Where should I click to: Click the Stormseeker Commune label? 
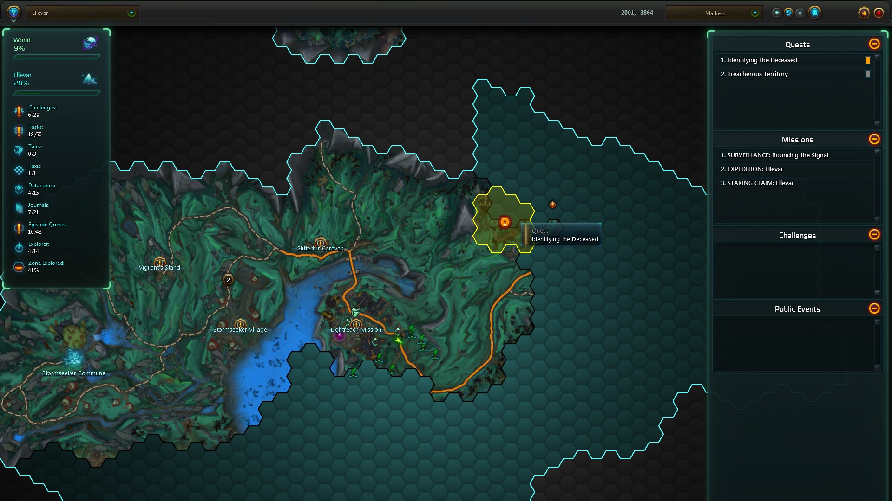coord(73,373)
